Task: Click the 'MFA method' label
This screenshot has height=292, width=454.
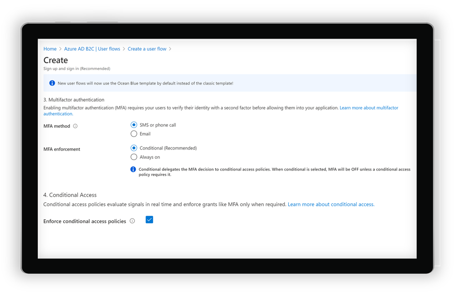Action: point(57,126)
